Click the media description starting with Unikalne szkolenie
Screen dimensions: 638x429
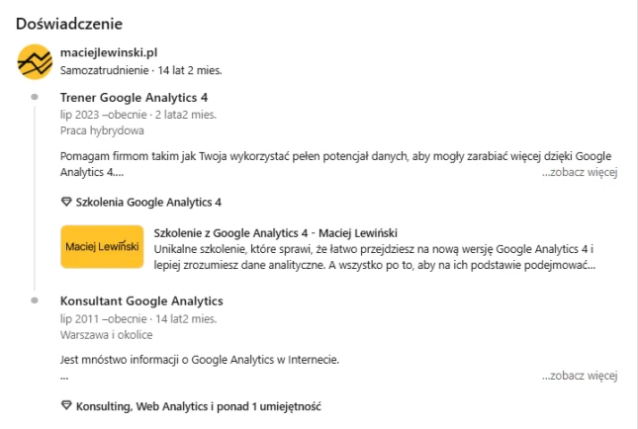tap(374, 257)
